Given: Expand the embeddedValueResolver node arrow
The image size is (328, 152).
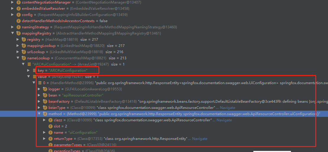Looking at the screenshot, I should (12, 9).
